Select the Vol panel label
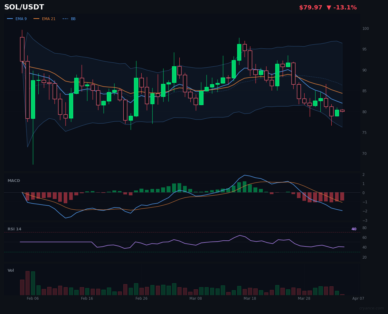 [x=11, y=270]
